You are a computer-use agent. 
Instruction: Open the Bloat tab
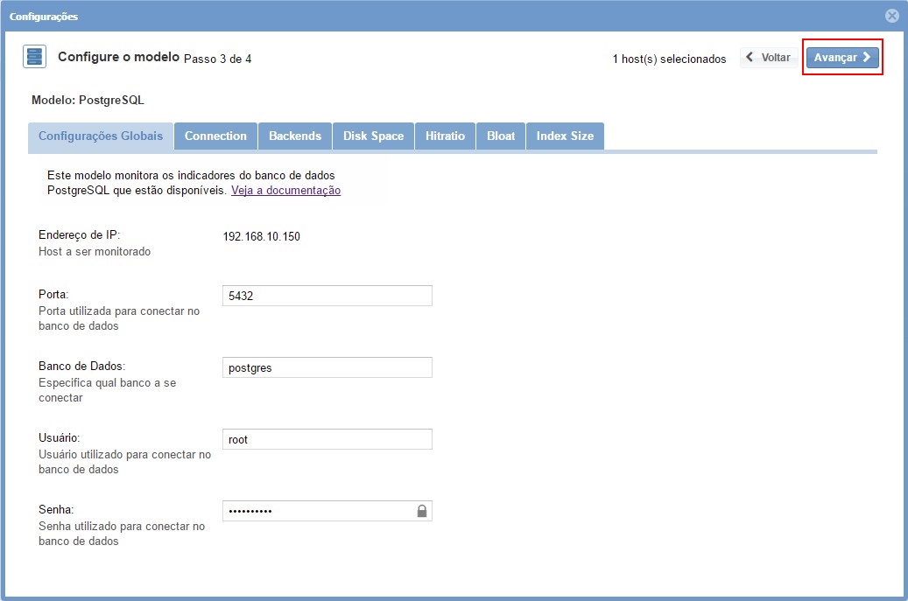coord(501,136)
